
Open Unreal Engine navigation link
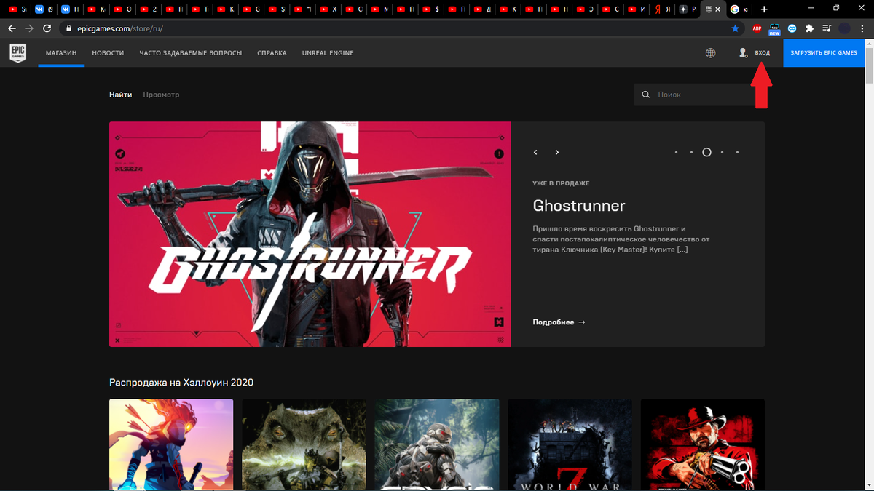[x=328, y=53]
